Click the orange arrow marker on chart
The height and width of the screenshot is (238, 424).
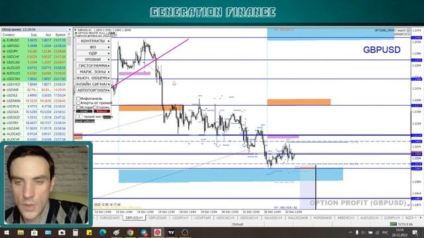point(174,83)
